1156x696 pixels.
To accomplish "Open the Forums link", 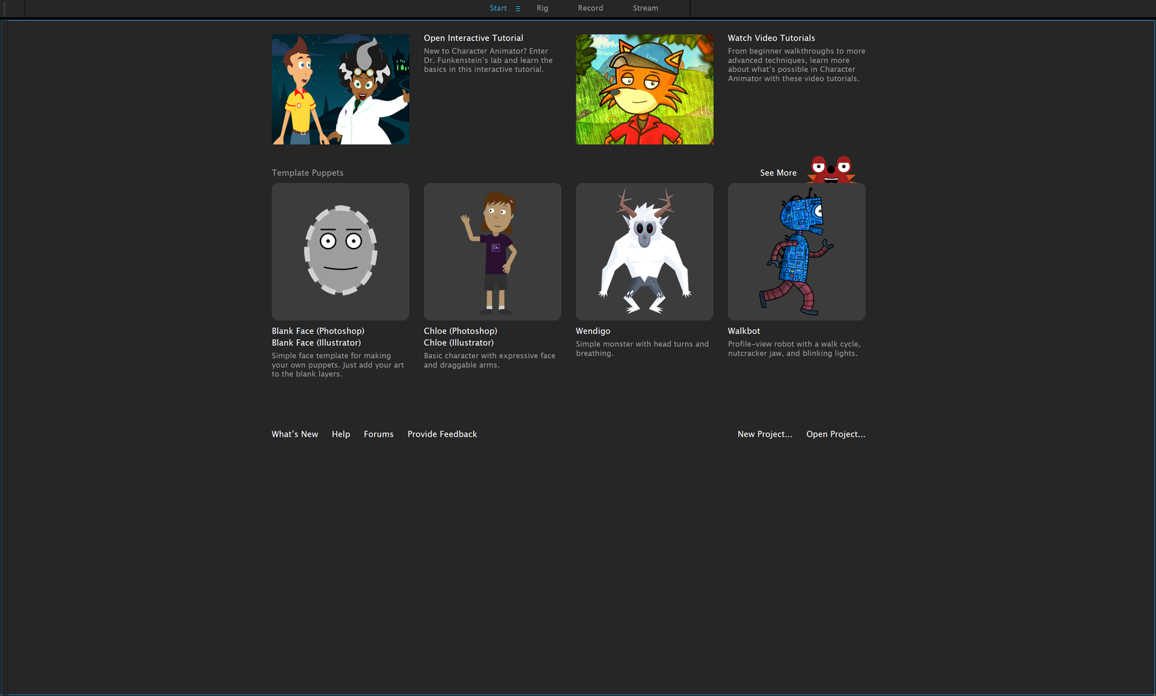I will point(378,434).
